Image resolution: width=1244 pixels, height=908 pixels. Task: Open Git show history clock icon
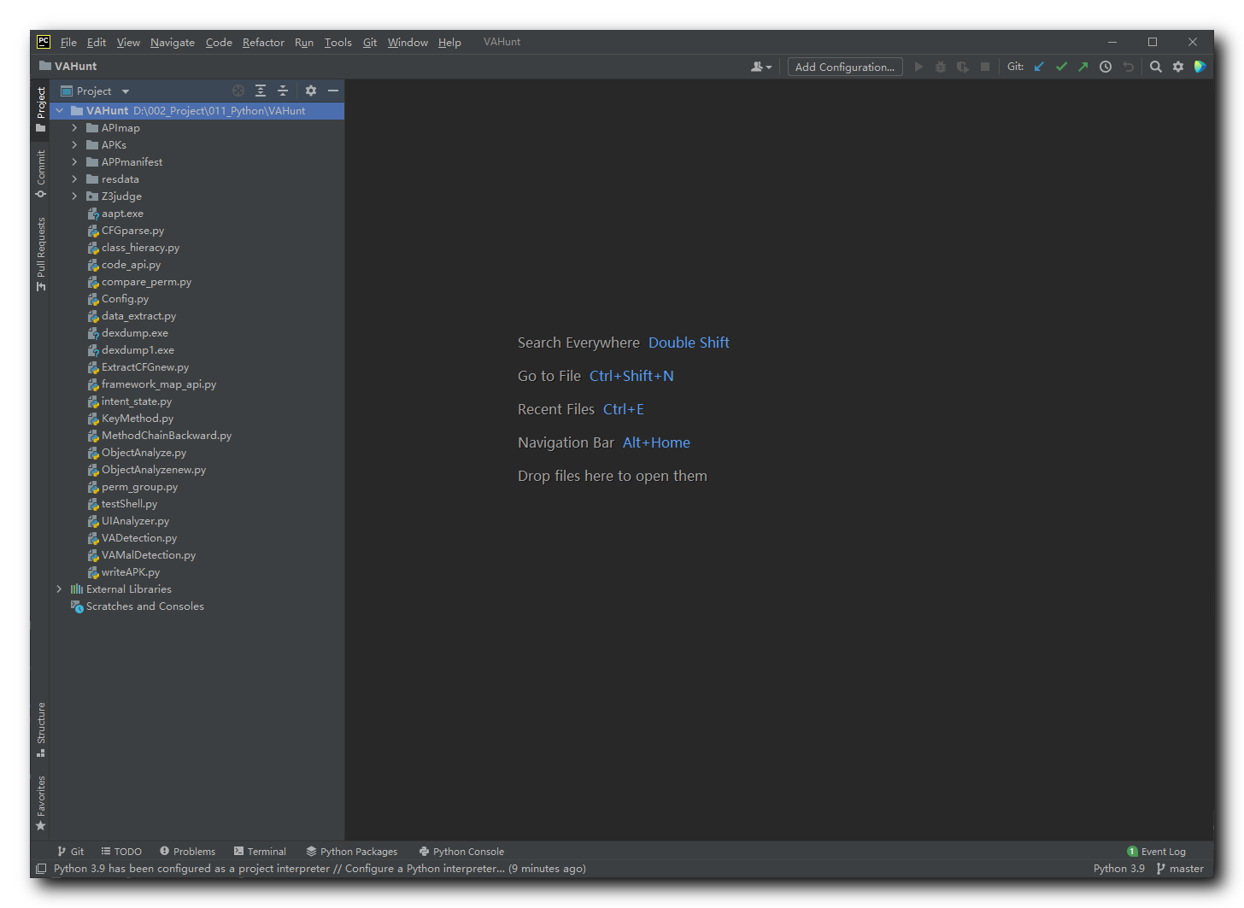click(x=1106, y=67)
